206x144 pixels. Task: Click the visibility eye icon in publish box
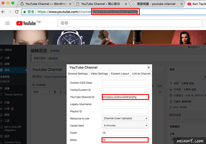click(171, 89)
